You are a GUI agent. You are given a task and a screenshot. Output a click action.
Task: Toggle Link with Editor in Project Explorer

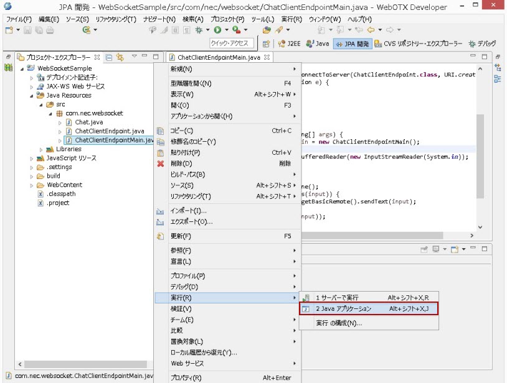(120, 57)
